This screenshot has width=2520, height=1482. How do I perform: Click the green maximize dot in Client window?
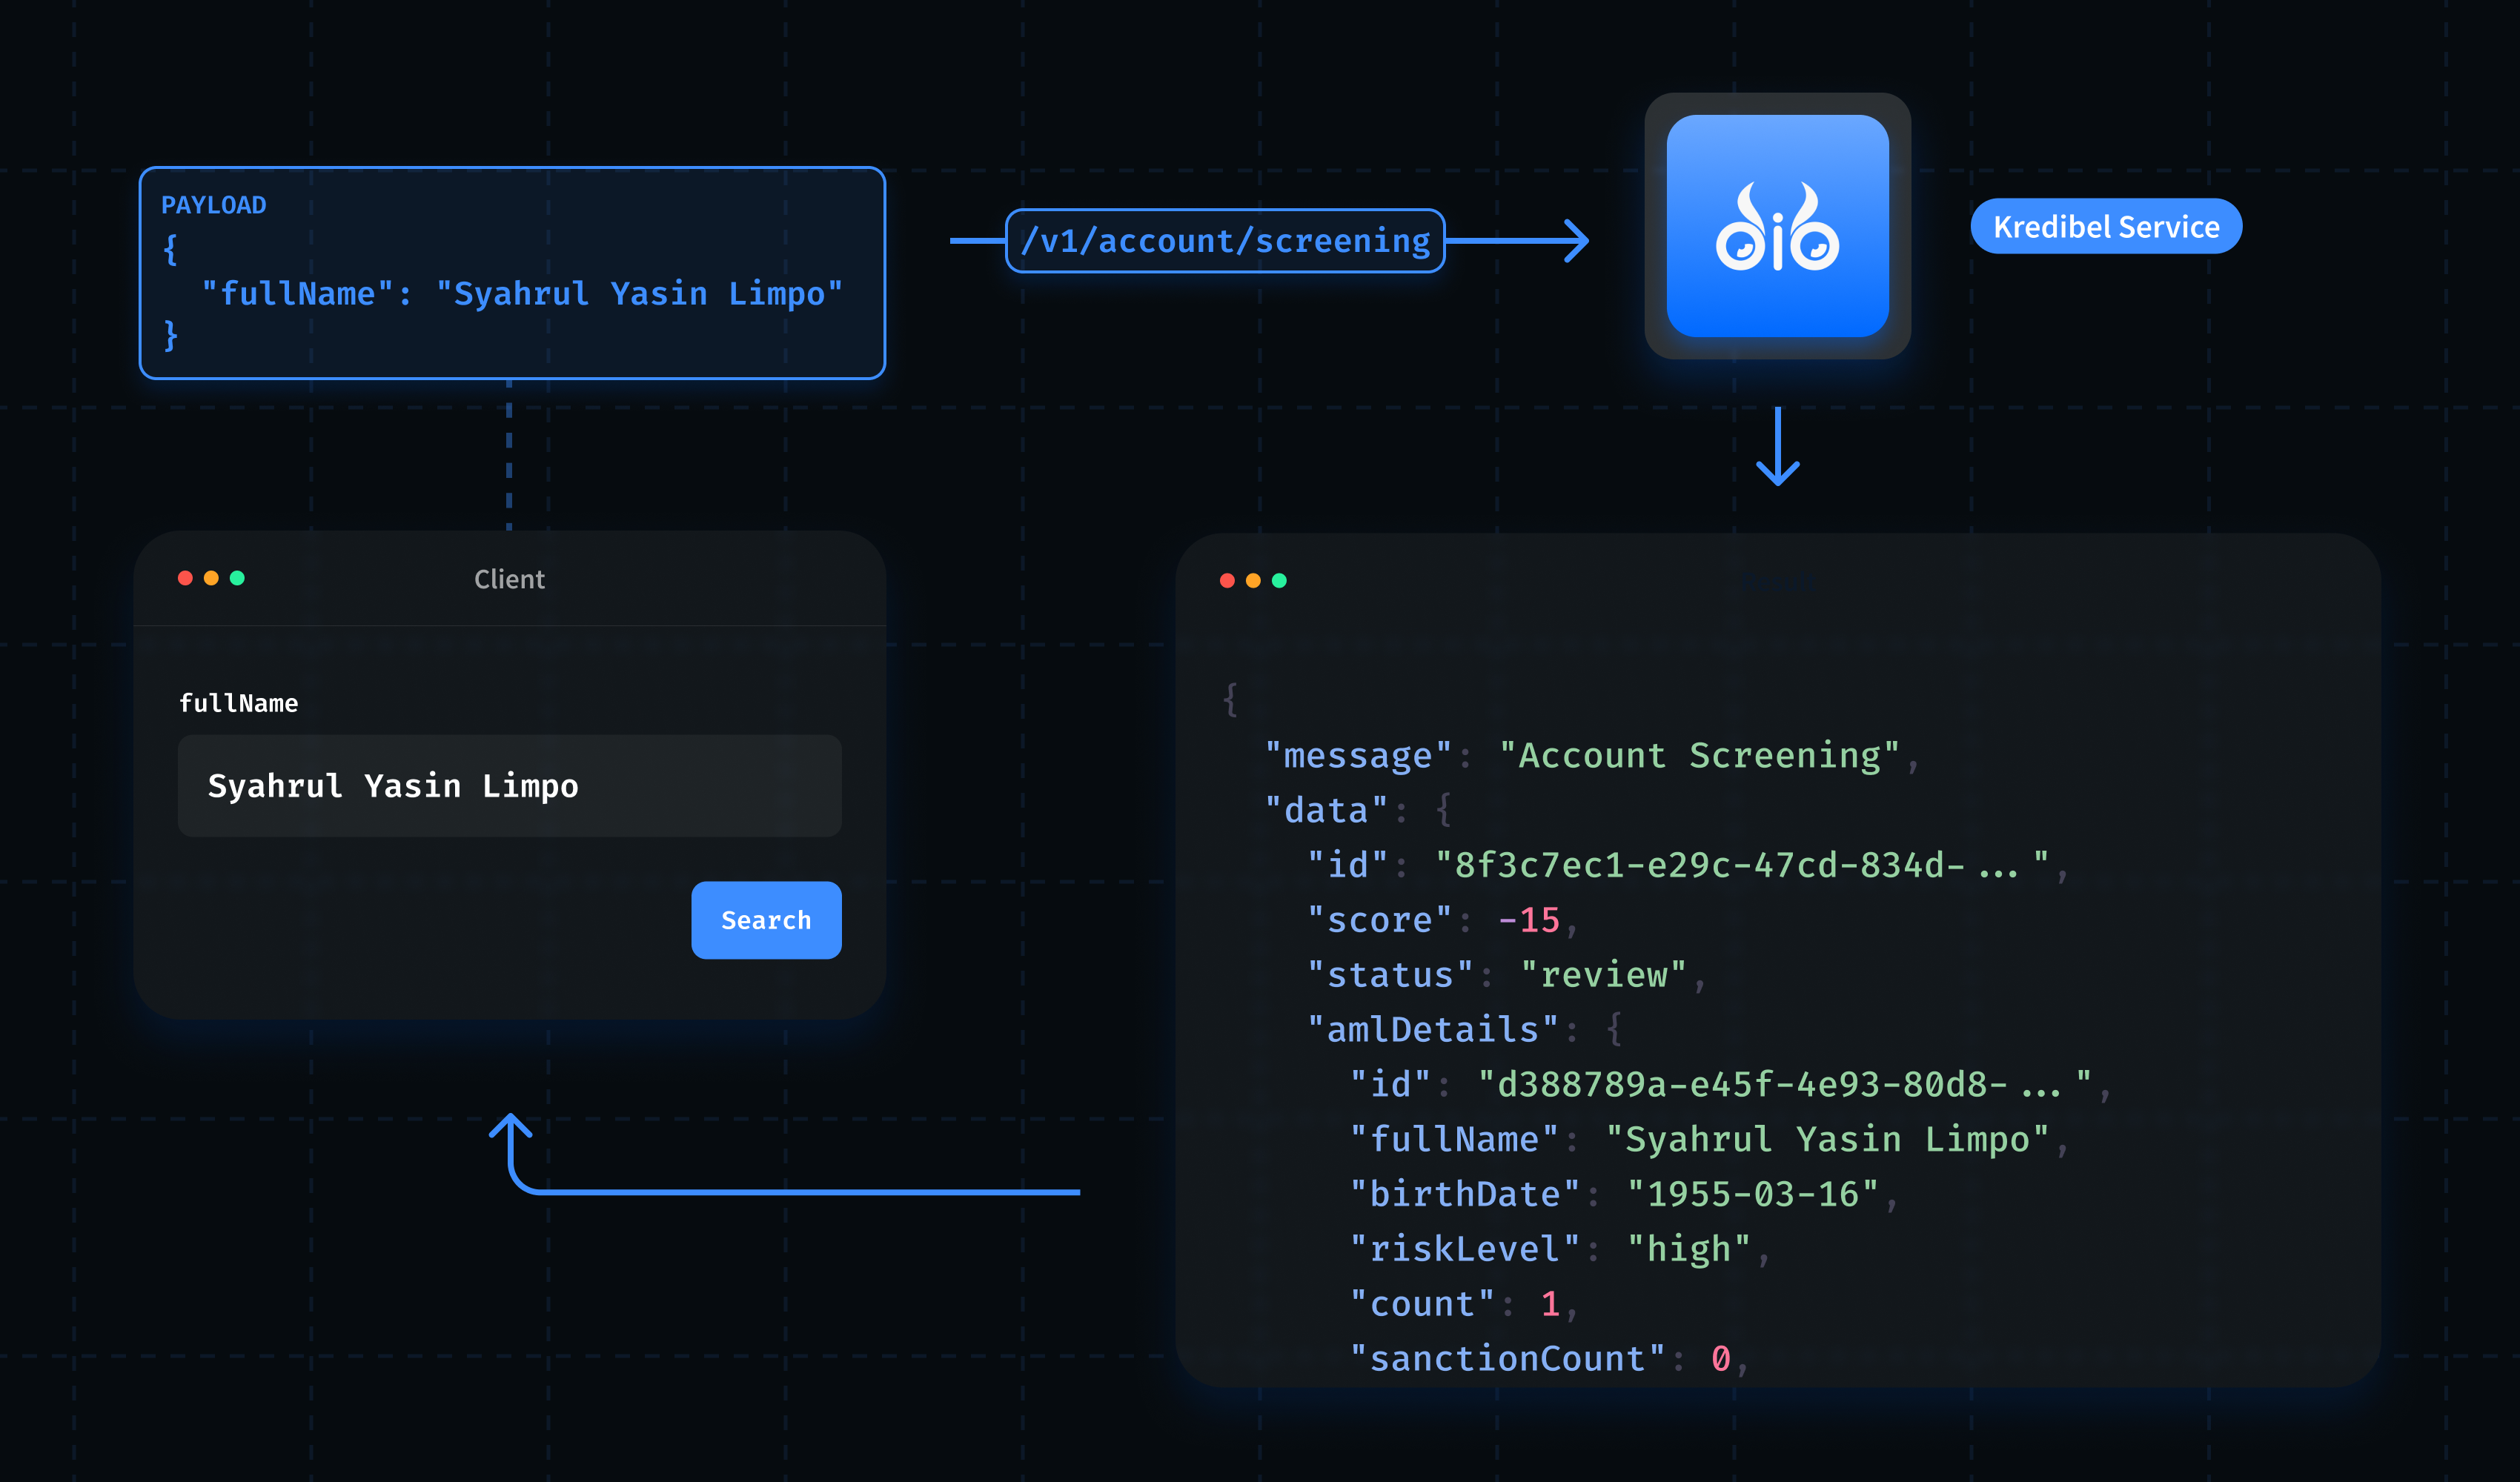pyautogui.click(x=237, y=578)
